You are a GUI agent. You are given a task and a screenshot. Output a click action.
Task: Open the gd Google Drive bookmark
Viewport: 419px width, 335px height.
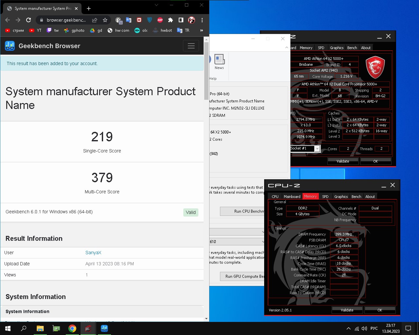click(96, 30)
